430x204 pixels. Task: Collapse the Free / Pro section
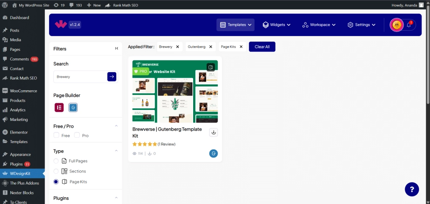click(x=116, y=126)
